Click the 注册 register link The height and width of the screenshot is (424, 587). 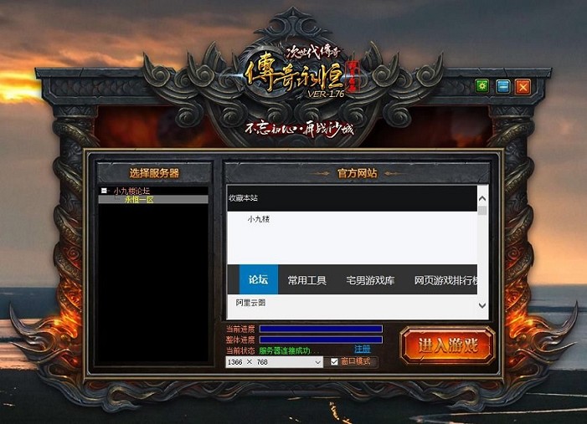point(362,349)
